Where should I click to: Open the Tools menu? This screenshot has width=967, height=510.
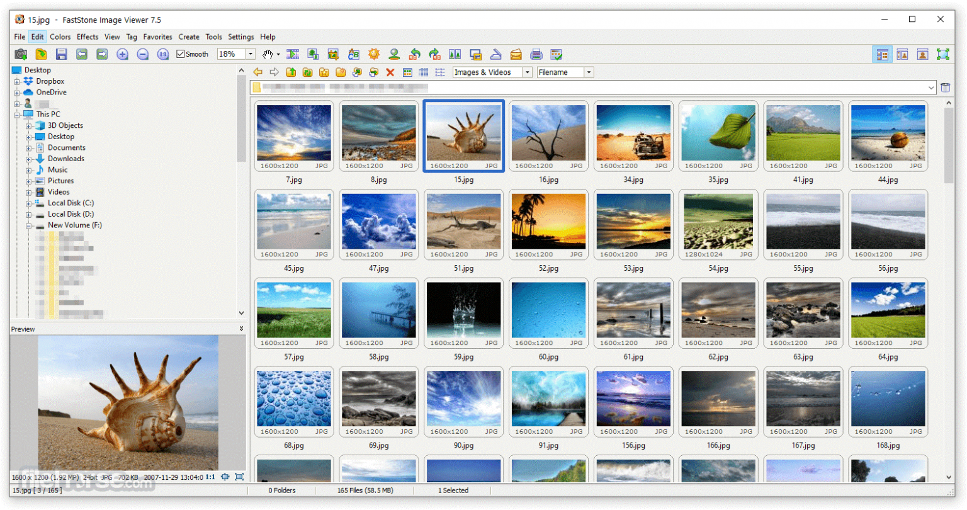coord(213,37)
